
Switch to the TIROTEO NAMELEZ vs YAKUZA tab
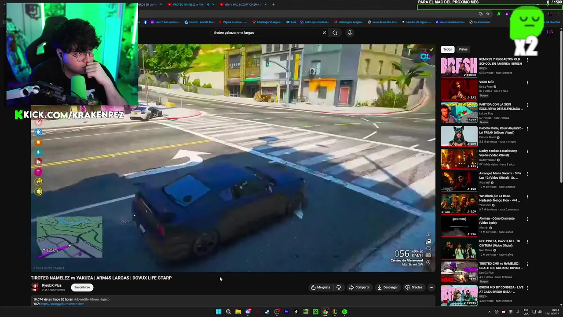coord(188,4)
